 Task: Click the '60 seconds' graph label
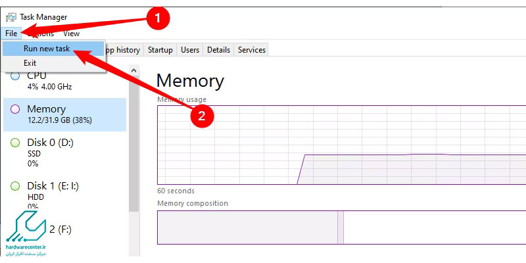176,191
